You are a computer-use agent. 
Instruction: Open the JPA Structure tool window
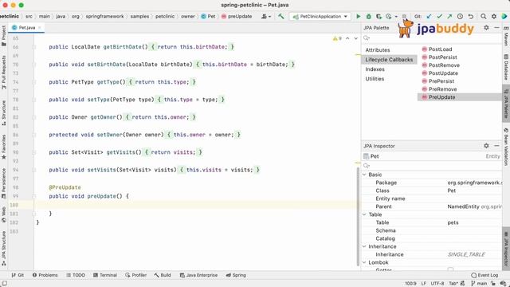3,248
